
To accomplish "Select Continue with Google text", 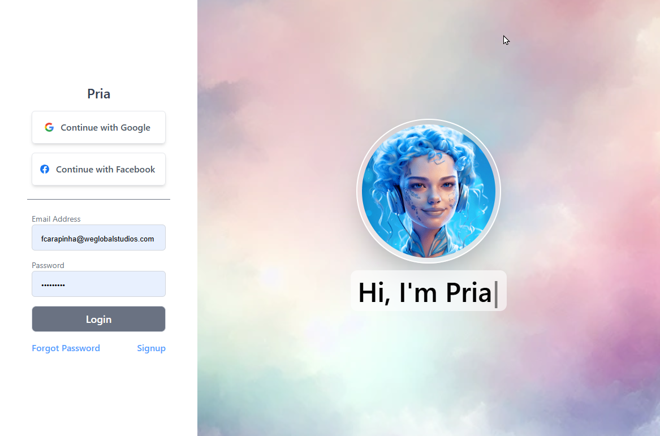I will tap(105, 127).
